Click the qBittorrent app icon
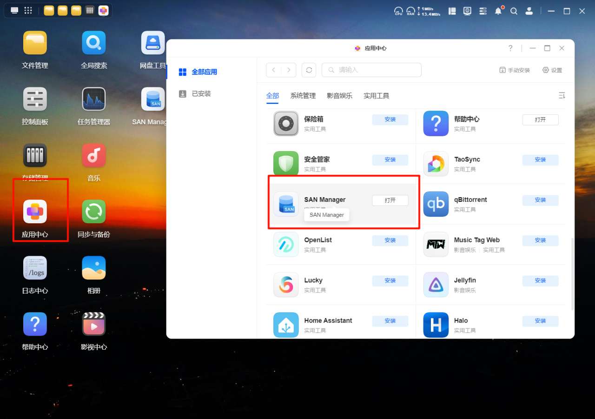595x419 pixels. point(436,204)
